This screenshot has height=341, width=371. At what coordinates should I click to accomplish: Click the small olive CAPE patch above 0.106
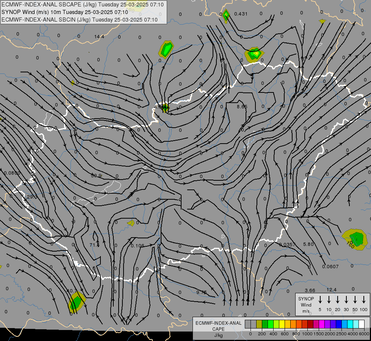click(131, 223)
